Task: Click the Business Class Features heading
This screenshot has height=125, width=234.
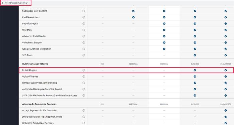Action: (x=35, y=64)
